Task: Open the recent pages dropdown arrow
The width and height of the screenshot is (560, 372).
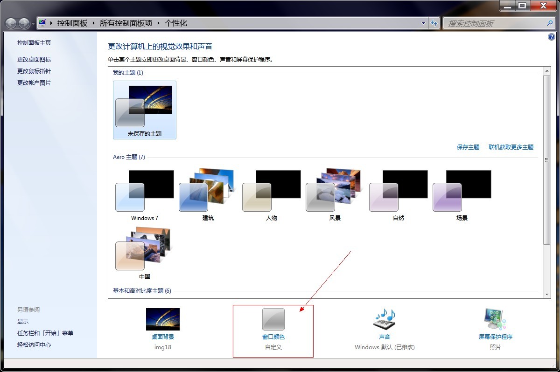Action: click(33, 24)
